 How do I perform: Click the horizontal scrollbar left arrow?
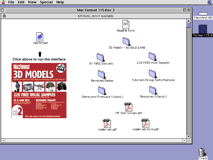(3, 140)
